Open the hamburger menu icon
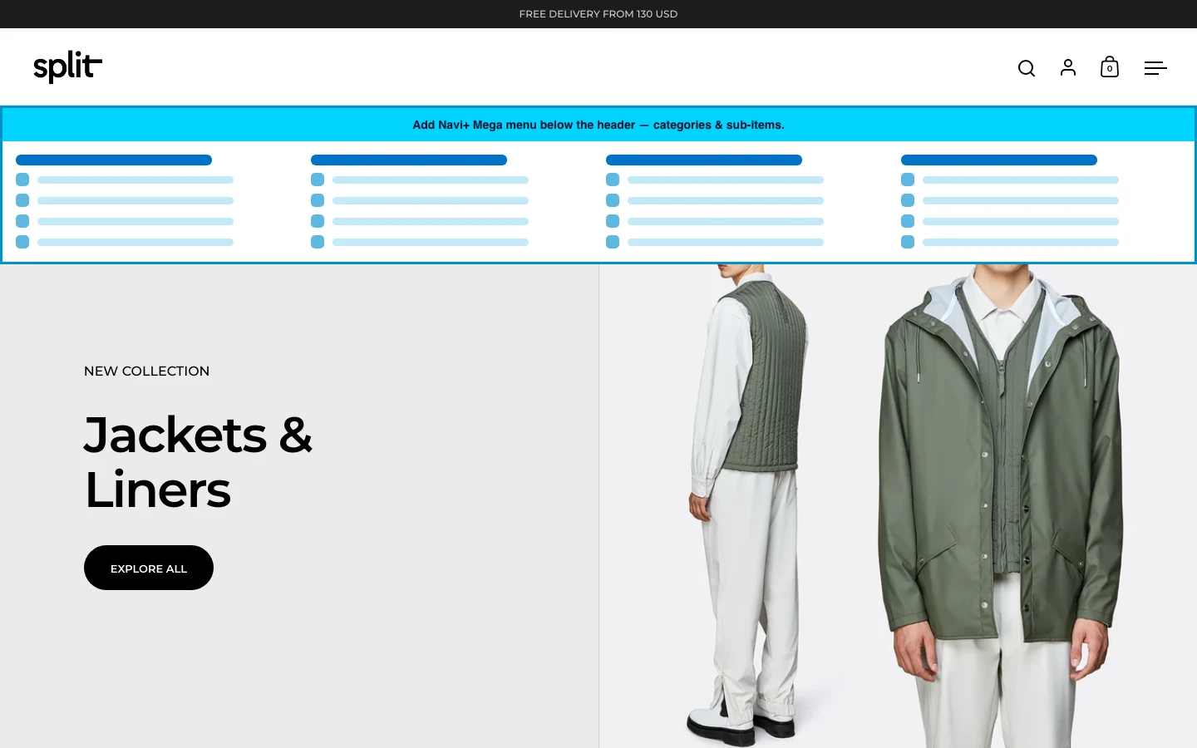 (x=1155, y=68)
